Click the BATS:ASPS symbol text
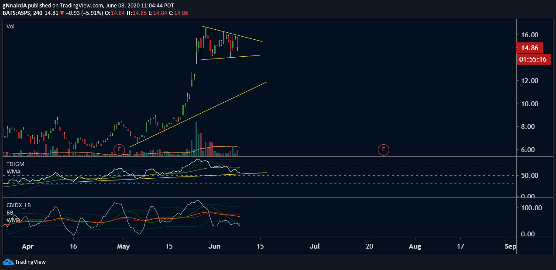The image size is (556, 270). tap(17, 13)
